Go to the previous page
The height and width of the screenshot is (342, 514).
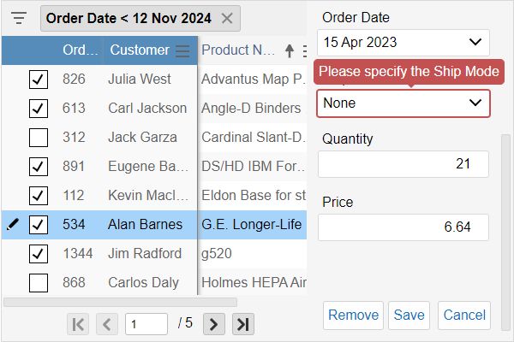107,323
